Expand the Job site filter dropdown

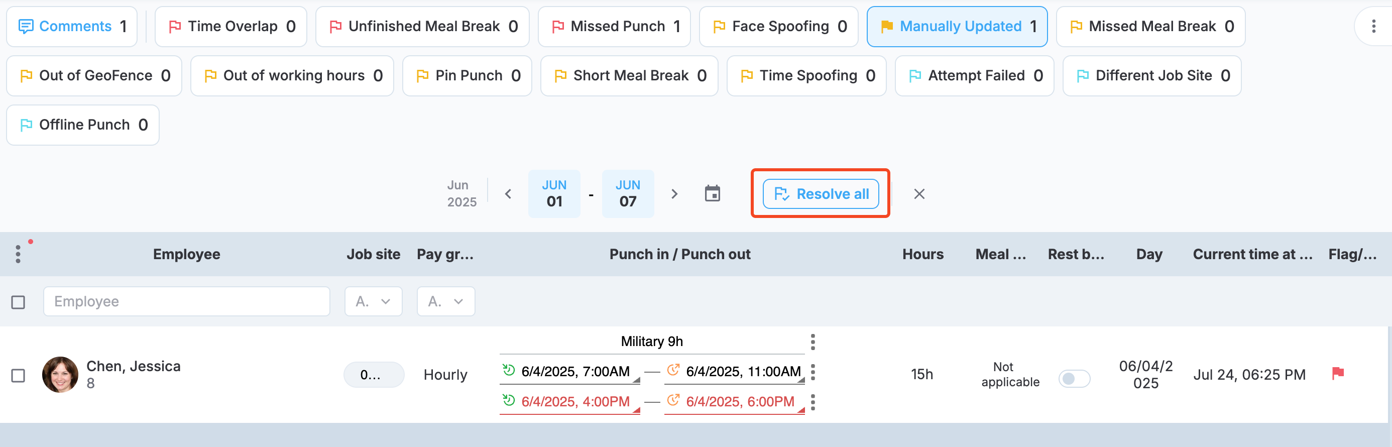[x=374, y=302]
